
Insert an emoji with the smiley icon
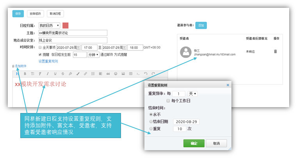point(116,74)
